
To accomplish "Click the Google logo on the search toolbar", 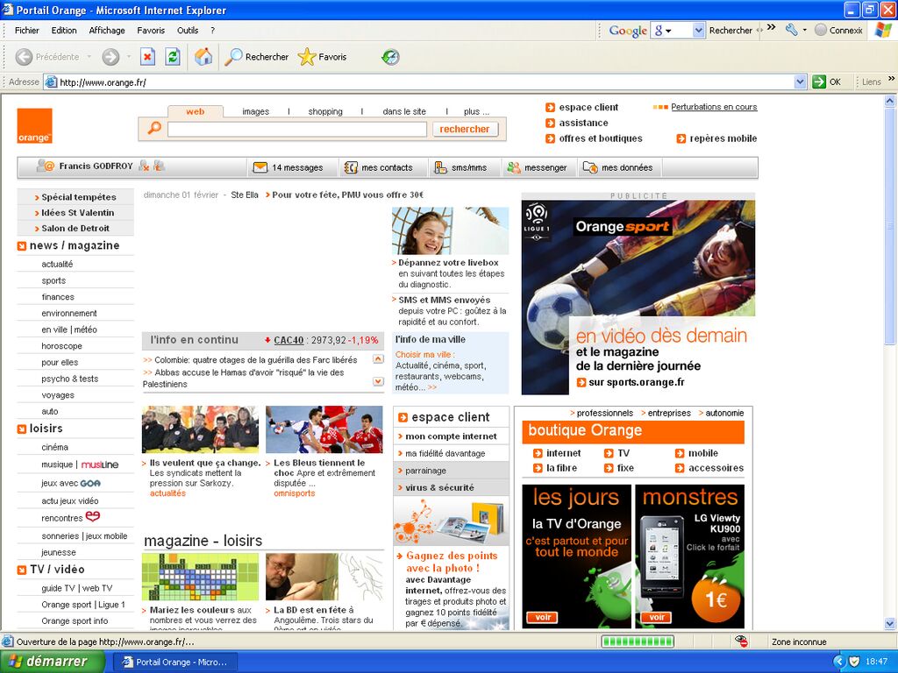I will tap(626, 29).
